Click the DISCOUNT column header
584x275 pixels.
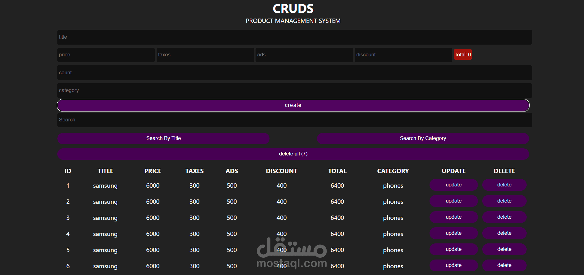pos(282,171)
